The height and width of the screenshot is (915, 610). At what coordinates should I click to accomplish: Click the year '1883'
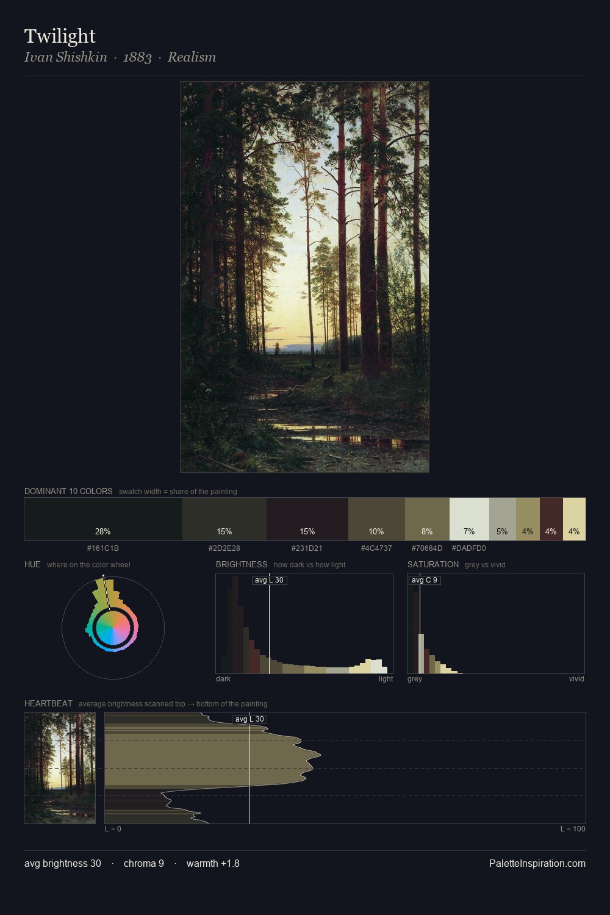point(137,57)
